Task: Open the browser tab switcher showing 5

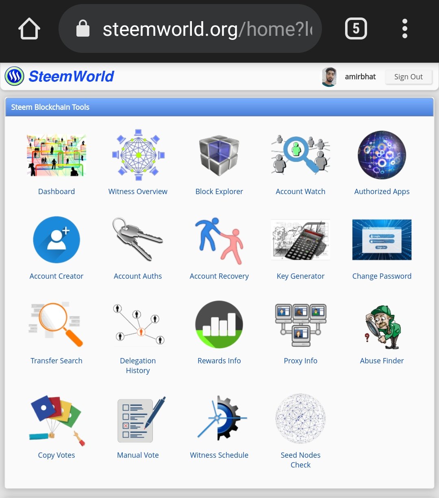Action: click(x=356, y=28)
